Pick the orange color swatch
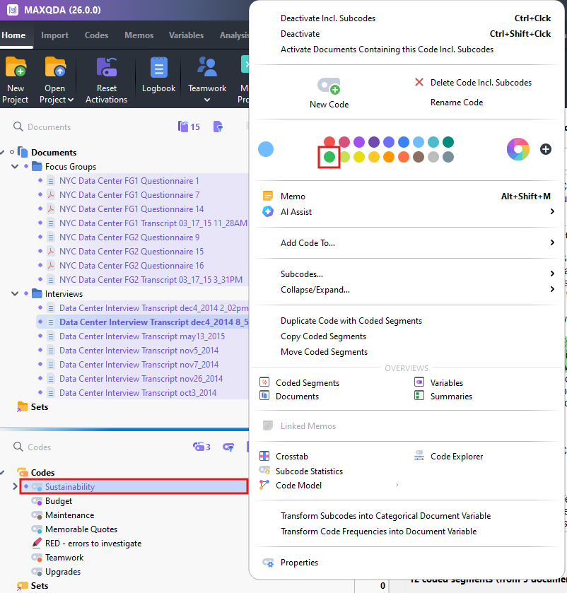The height and width of the screenshot is (593, 567). point(388,157)
